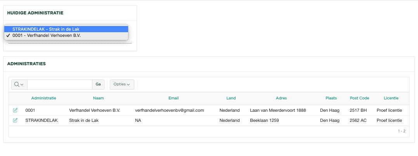Sort by the Plaats column header
The height and width of the screenshot is (156, 418).
(331, 98)
